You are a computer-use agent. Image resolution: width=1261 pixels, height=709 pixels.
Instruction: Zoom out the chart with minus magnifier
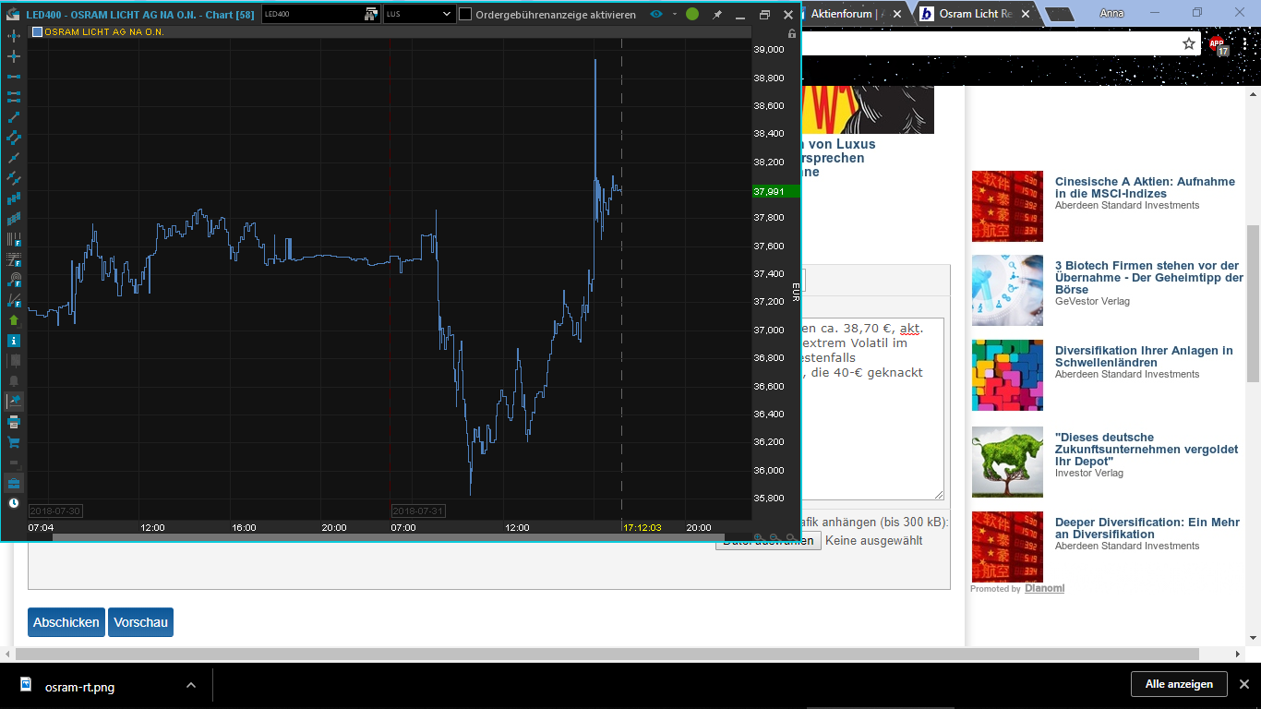[775, 537]
